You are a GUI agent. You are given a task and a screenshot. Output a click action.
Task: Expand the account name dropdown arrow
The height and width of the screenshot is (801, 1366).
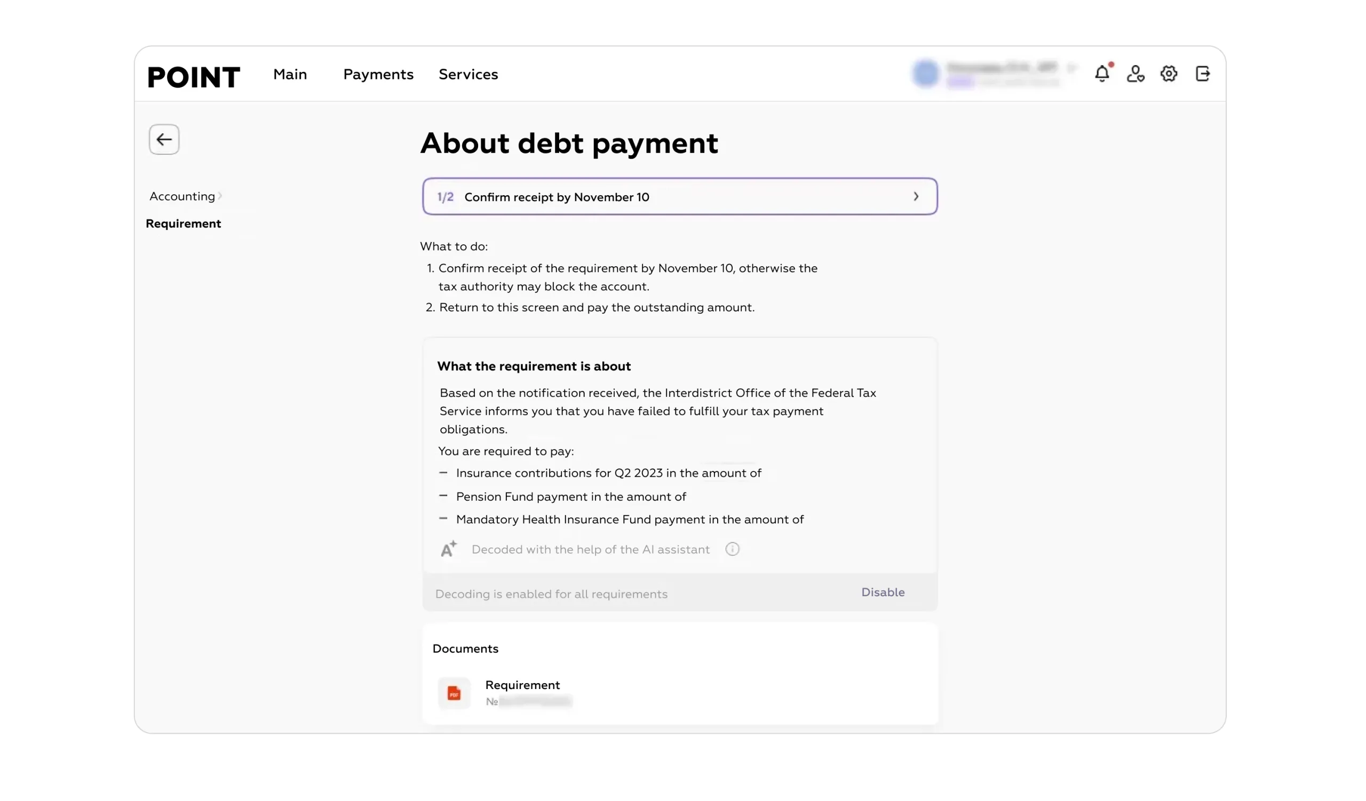click(x=1071, y=68)
